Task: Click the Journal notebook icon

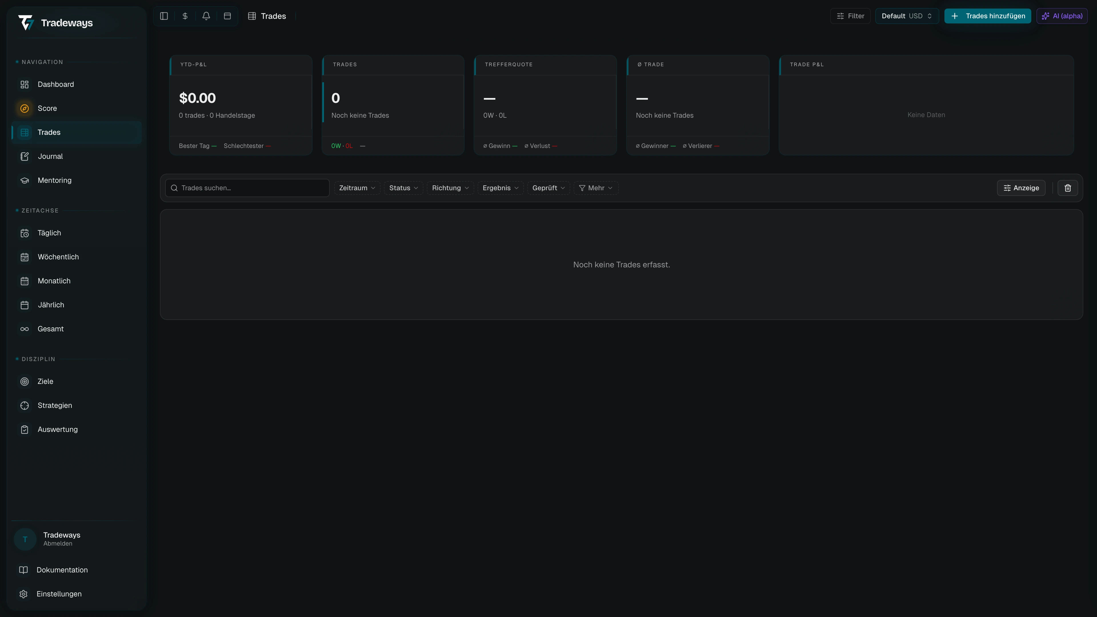Action: (x=25, y=156)
